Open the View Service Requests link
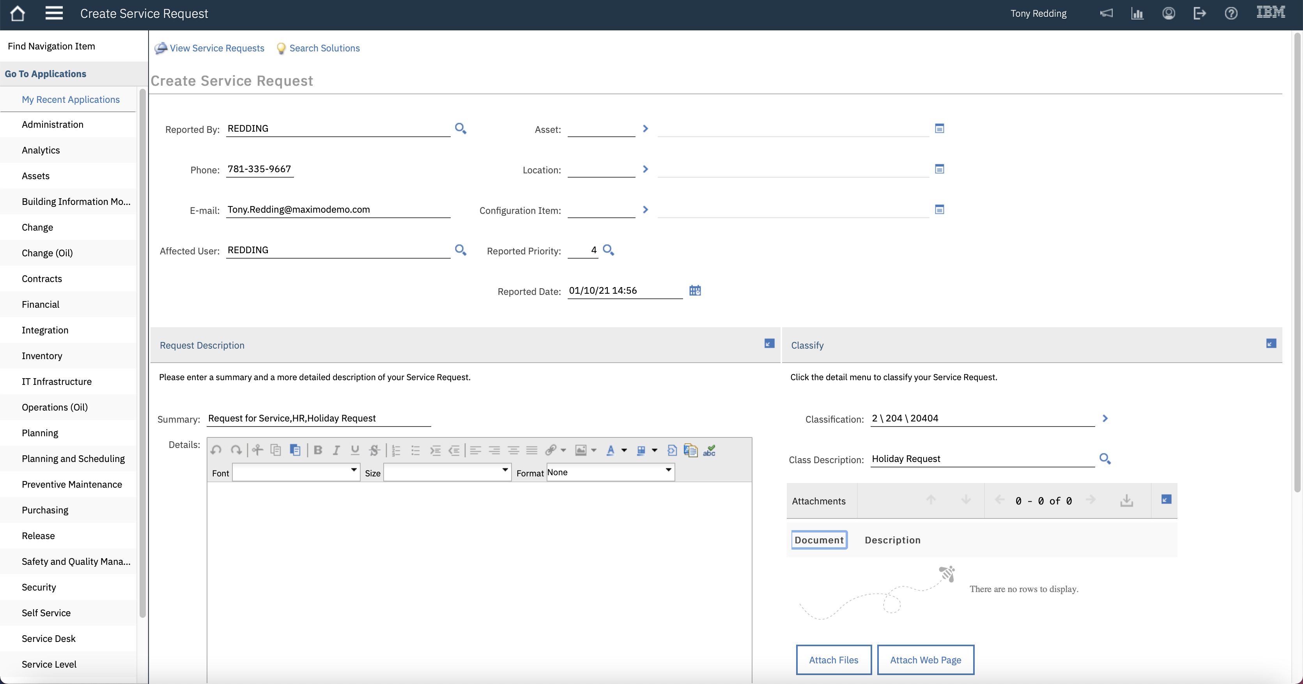 click(216, 48)
